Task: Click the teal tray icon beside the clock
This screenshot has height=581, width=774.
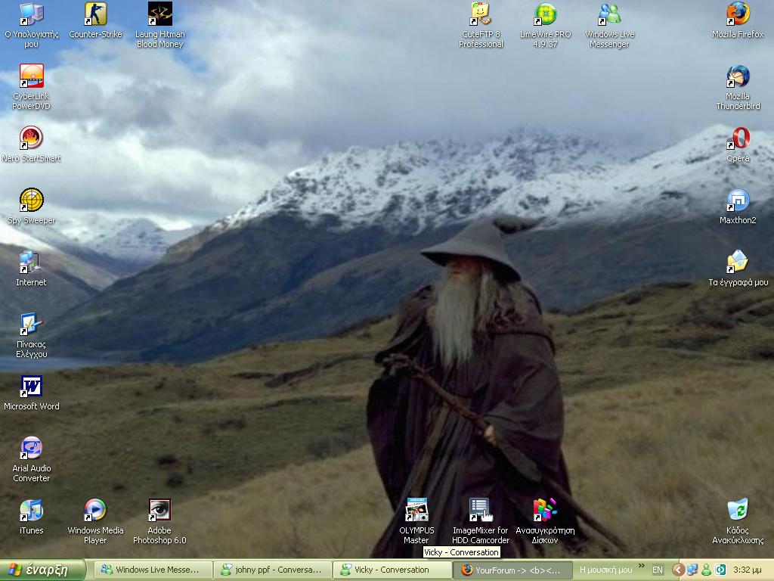Action: coord(720,570)
